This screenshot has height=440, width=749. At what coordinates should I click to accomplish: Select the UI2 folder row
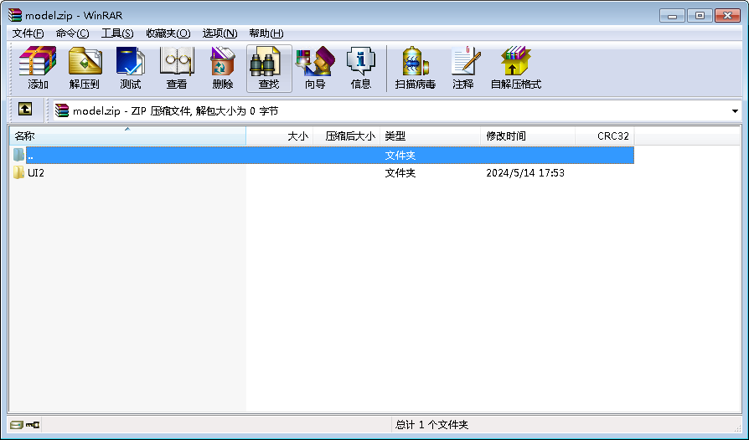36,173
